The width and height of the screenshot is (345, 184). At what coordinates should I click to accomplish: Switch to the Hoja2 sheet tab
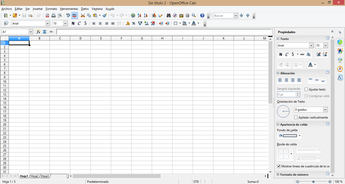click(34, 176)
